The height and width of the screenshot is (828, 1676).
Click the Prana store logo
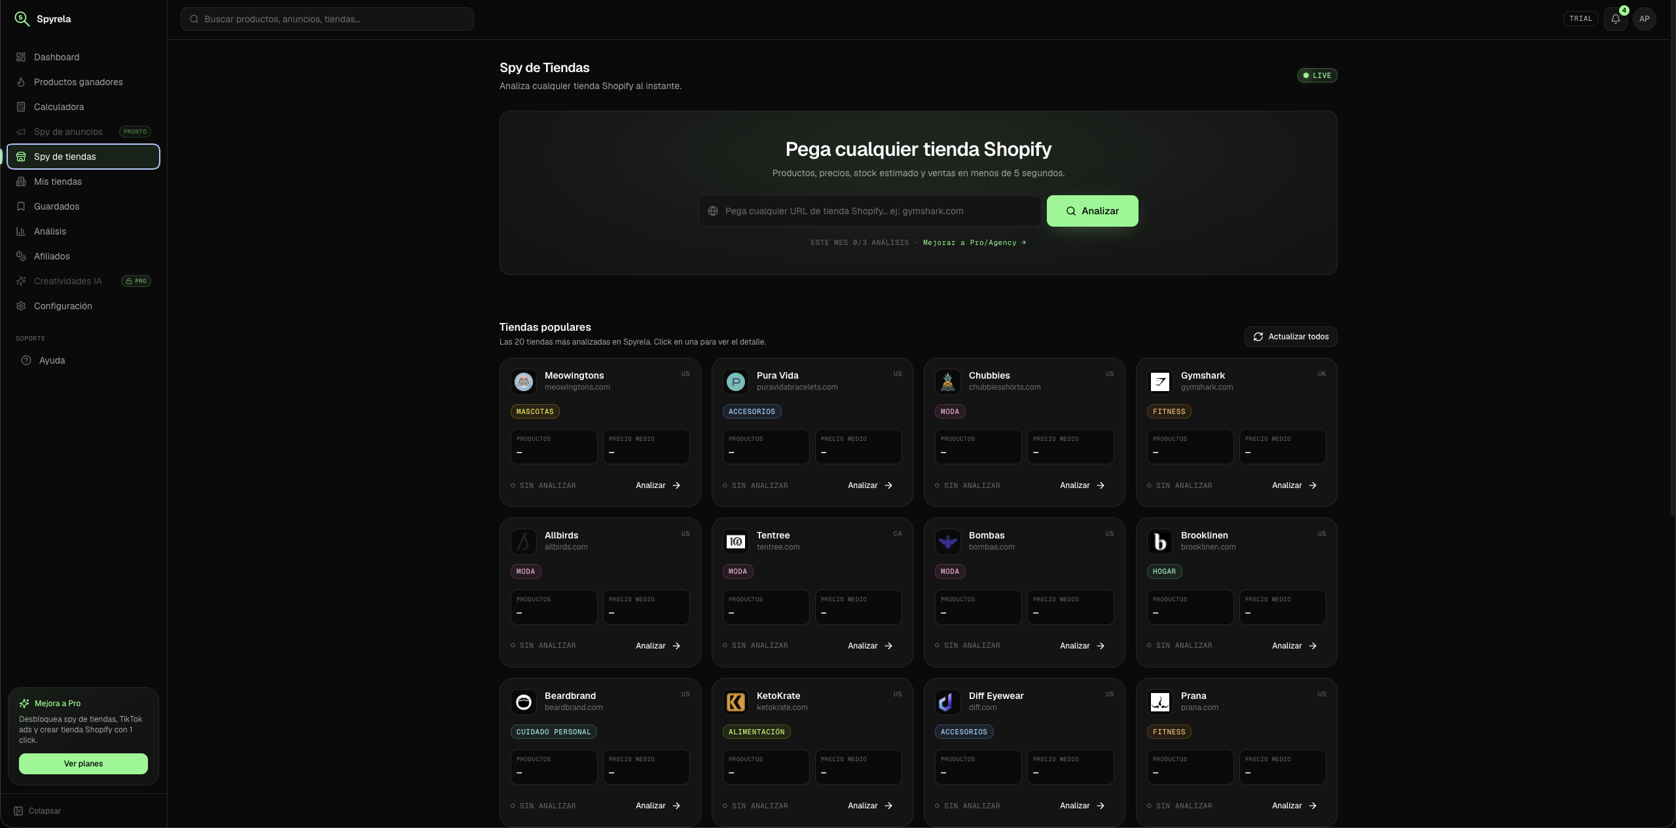[1160, 702]
